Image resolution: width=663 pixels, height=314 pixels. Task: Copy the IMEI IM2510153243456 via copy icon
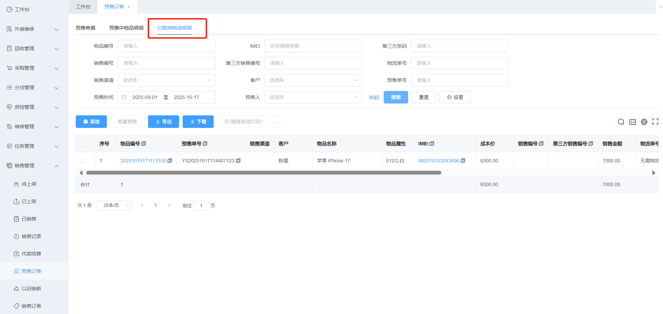point(463,161)
